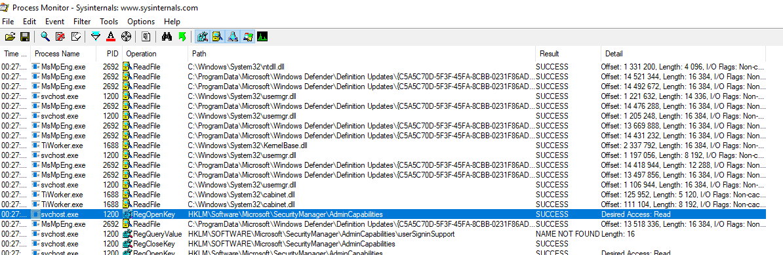This screenshot has height=255, width=783.
Task: Open the Options menu
Action: (x=141, y=22)
